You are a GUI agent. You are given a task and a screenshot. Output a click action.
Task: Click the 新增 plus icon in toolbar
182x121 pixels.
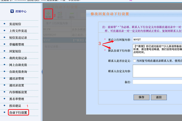(48, 13)
